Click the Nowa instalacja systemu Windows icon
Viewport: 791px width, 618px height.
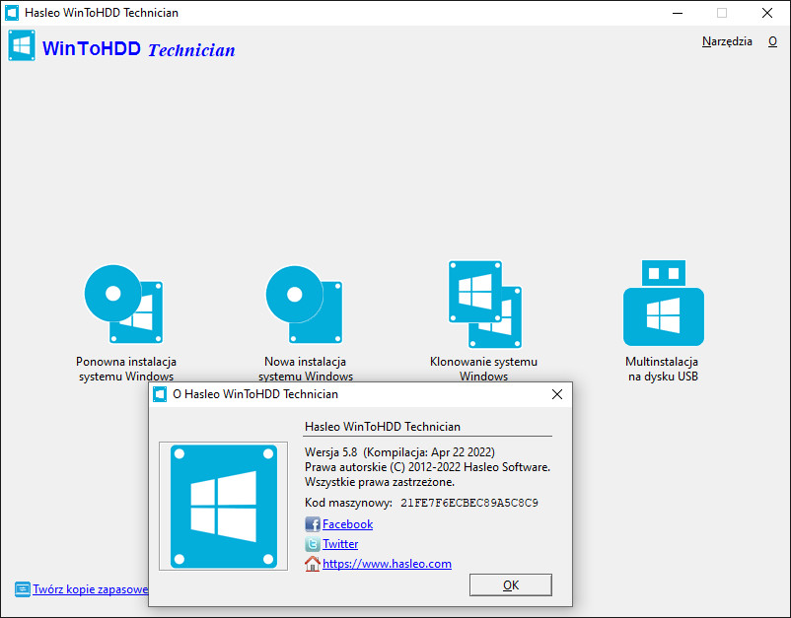click(x=304, y=305)
